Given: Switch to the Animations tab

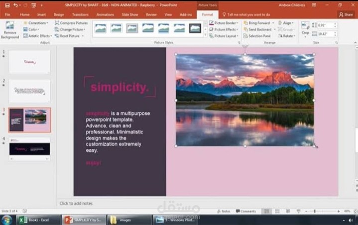Looking at the screenshot, I should pyautogui.click(x=105, y=14).
